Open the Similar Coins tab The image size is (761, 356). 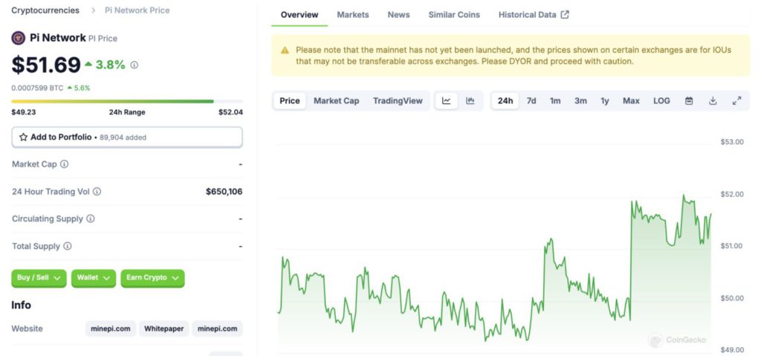click(x=454, y=15)
